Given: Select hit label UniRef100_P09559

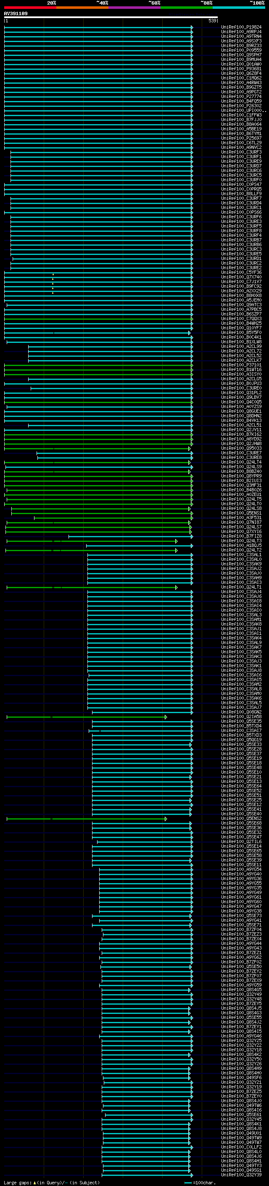Looking at the screenshot, I should click(241, 50).
